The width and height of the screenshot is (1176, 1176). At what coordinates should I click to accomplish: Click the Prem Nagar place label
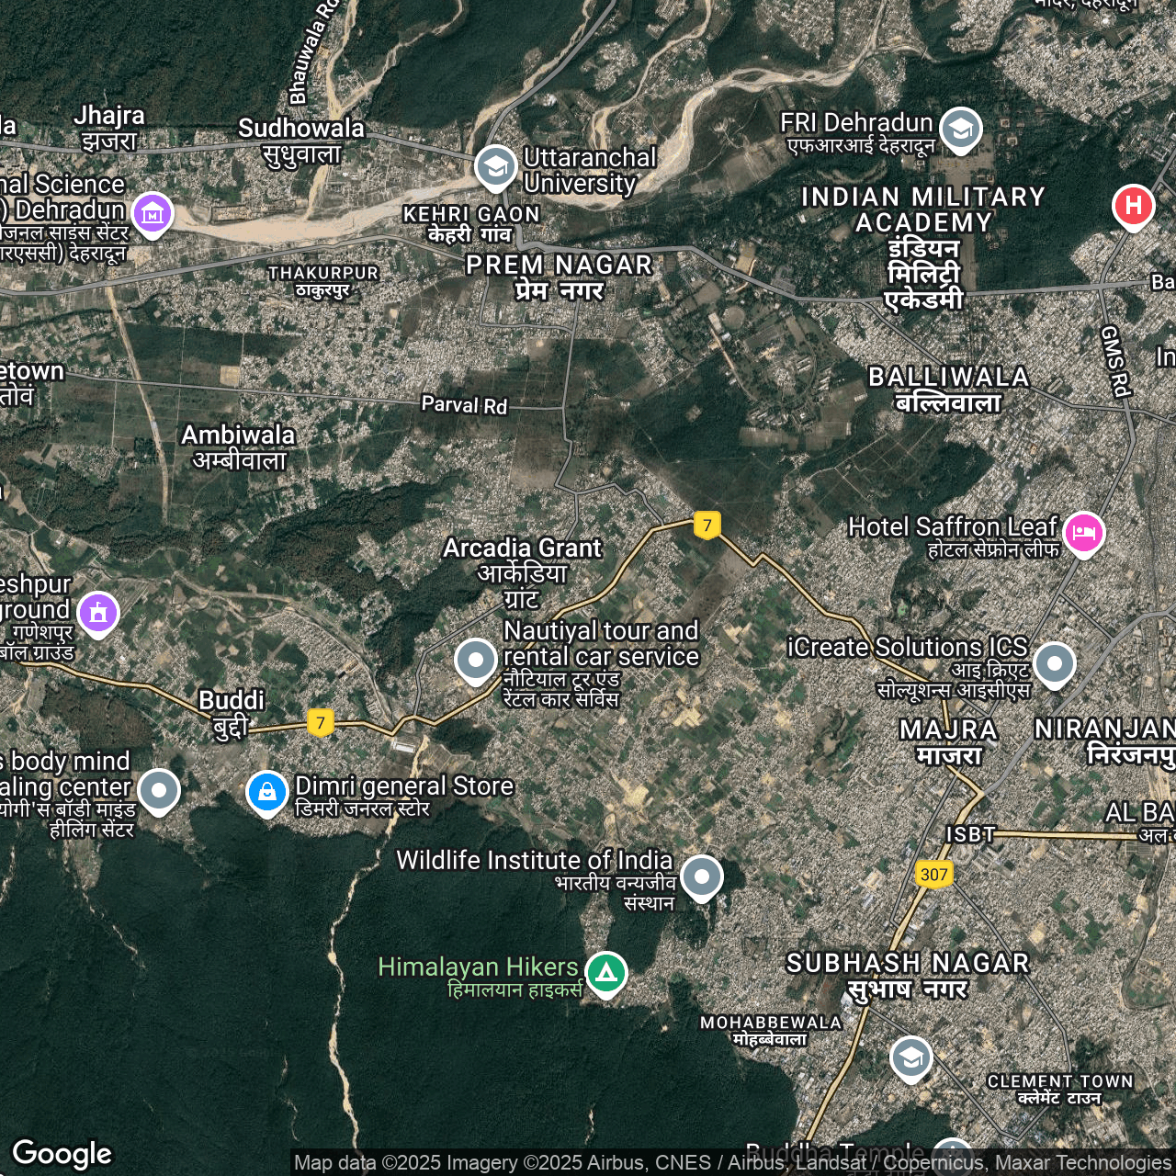pyautogui.click(x=559, y=277)
